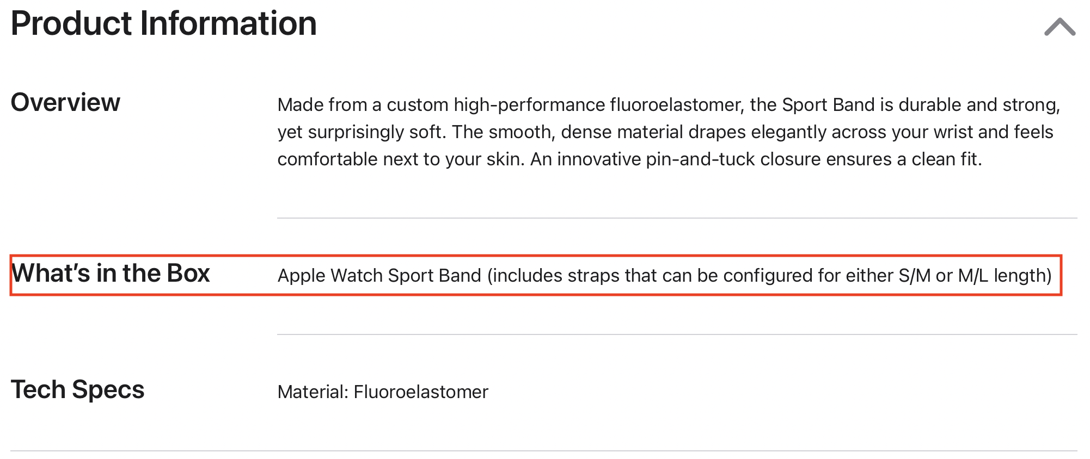Click the 'Material:' label in Tech Specs
Screen dimensions: 1090x459
(x=313, y=392)
